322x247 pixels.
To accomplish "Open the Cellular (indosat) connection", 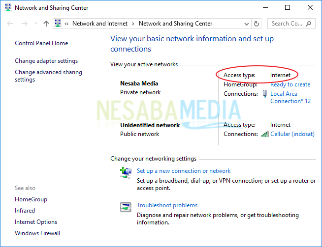I will tap(292, 134).
